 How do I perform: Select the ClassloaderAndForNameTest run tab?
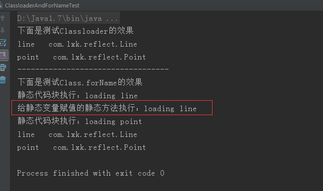click(42, 5)
